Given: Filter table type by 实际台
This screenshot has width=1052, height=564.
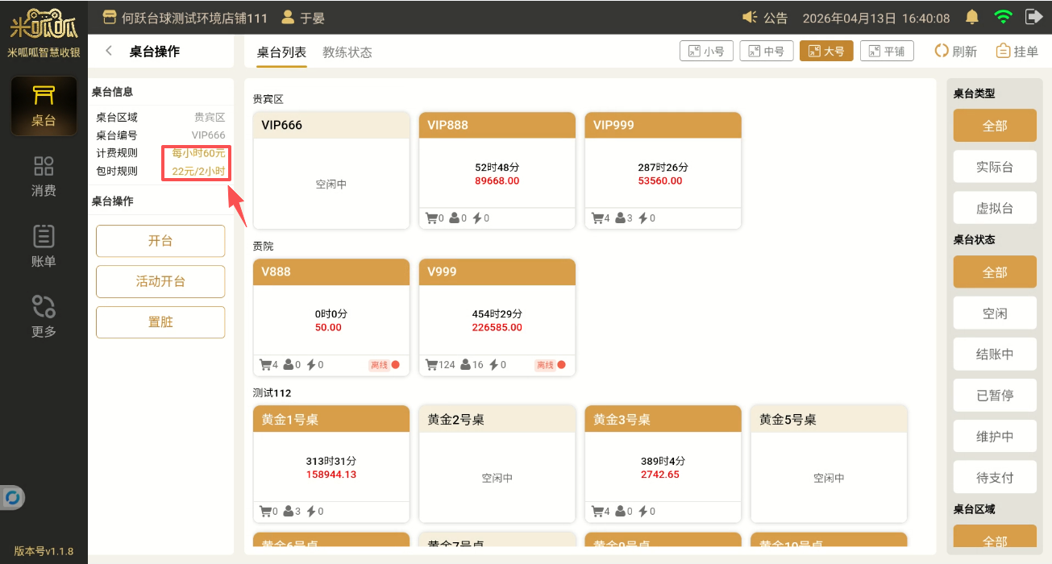Looking at the screenshot, I should click(994, 167).
